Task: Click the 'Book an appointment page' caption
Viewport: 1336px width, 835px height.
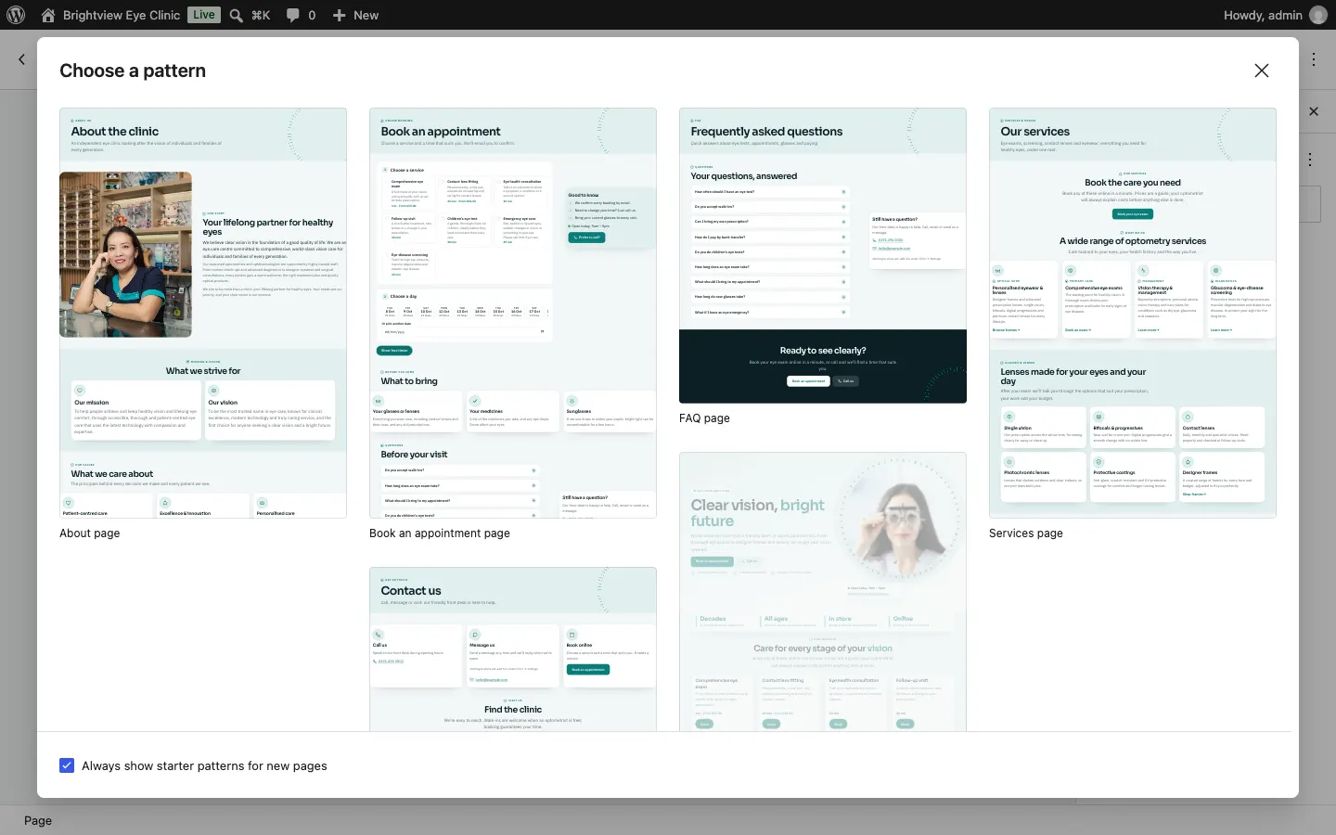Action: click(x=440, y=533)
